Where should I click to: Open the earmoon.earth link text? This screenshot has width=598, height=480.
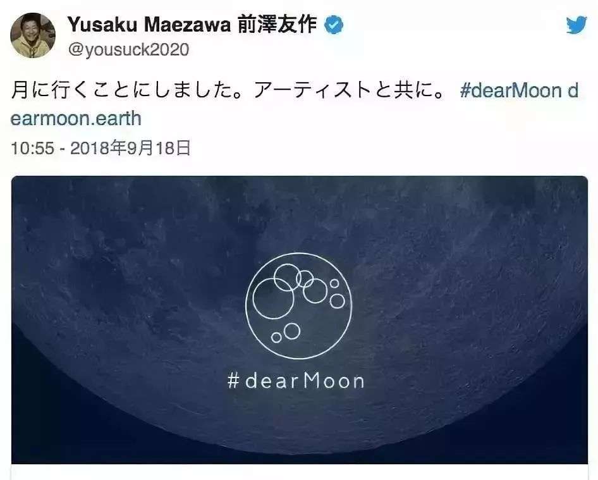[x=76, y=119]
